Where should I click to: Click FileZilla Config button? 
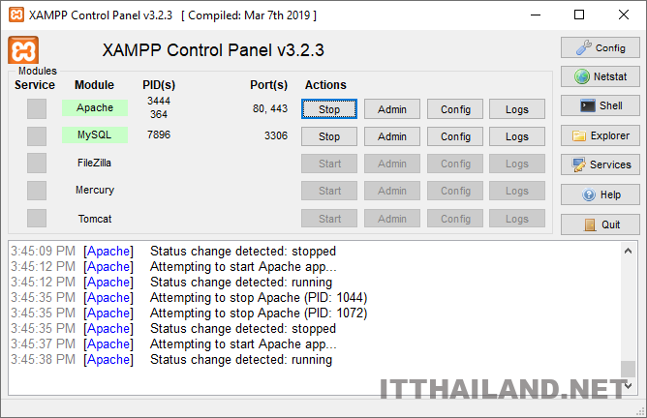coord(455,164)
